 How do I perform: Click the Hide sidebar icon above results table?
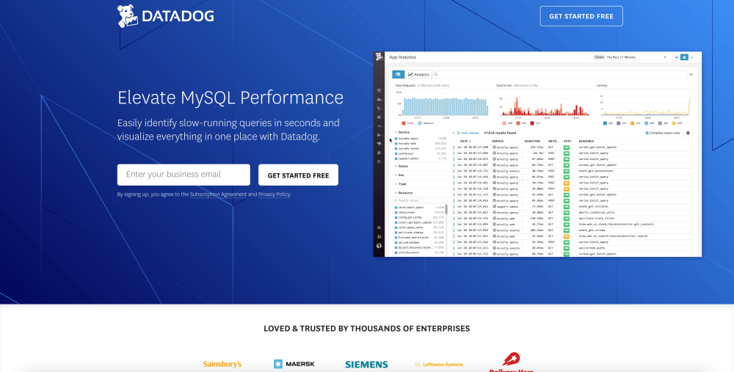458,133
